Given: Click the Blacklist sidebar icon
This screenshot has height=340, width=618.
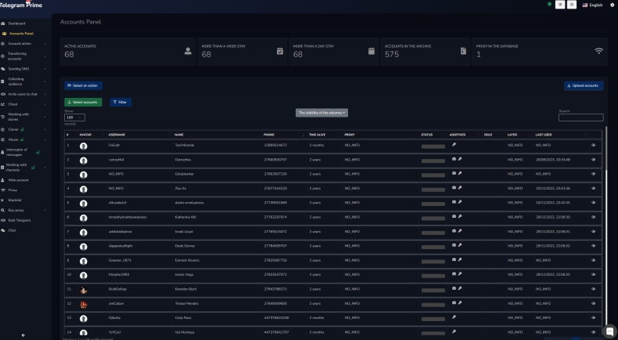Looking at the screenshot, I should coord(3,200).
